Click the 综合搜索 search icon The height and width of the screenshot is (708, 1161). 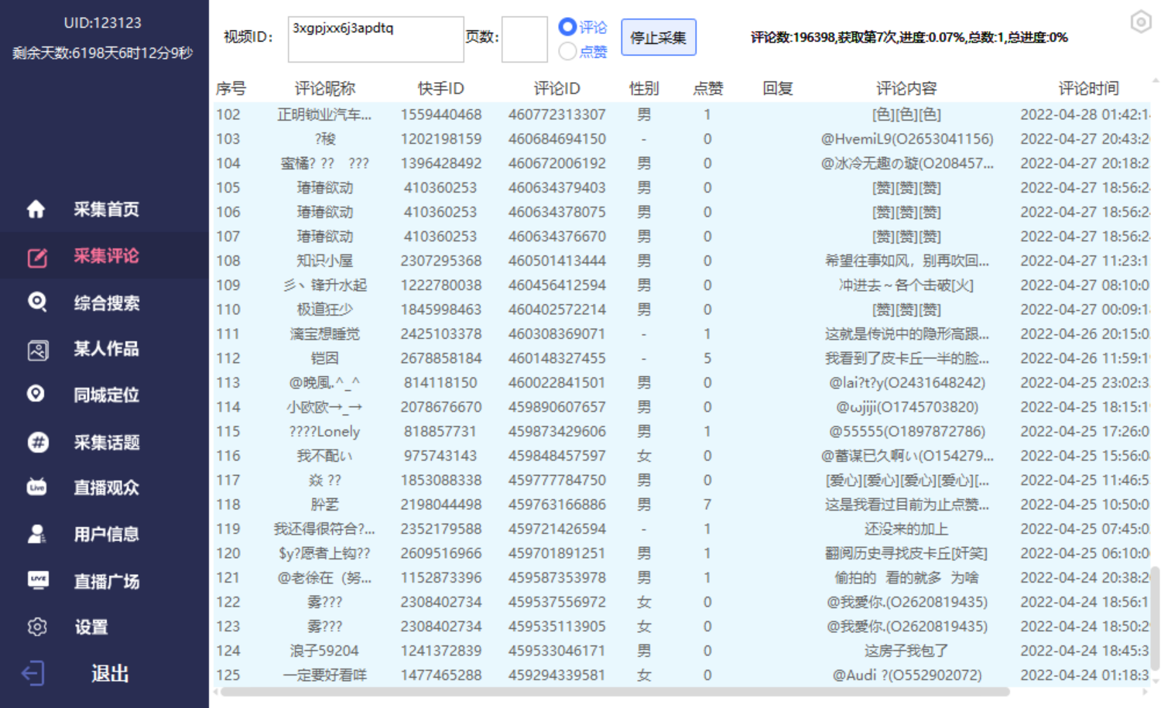(36, 303)
